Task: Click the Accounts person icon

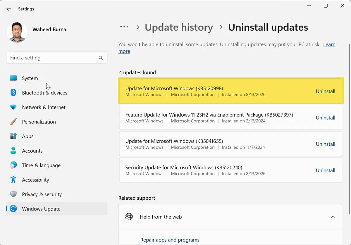Action: pos(13,151)
